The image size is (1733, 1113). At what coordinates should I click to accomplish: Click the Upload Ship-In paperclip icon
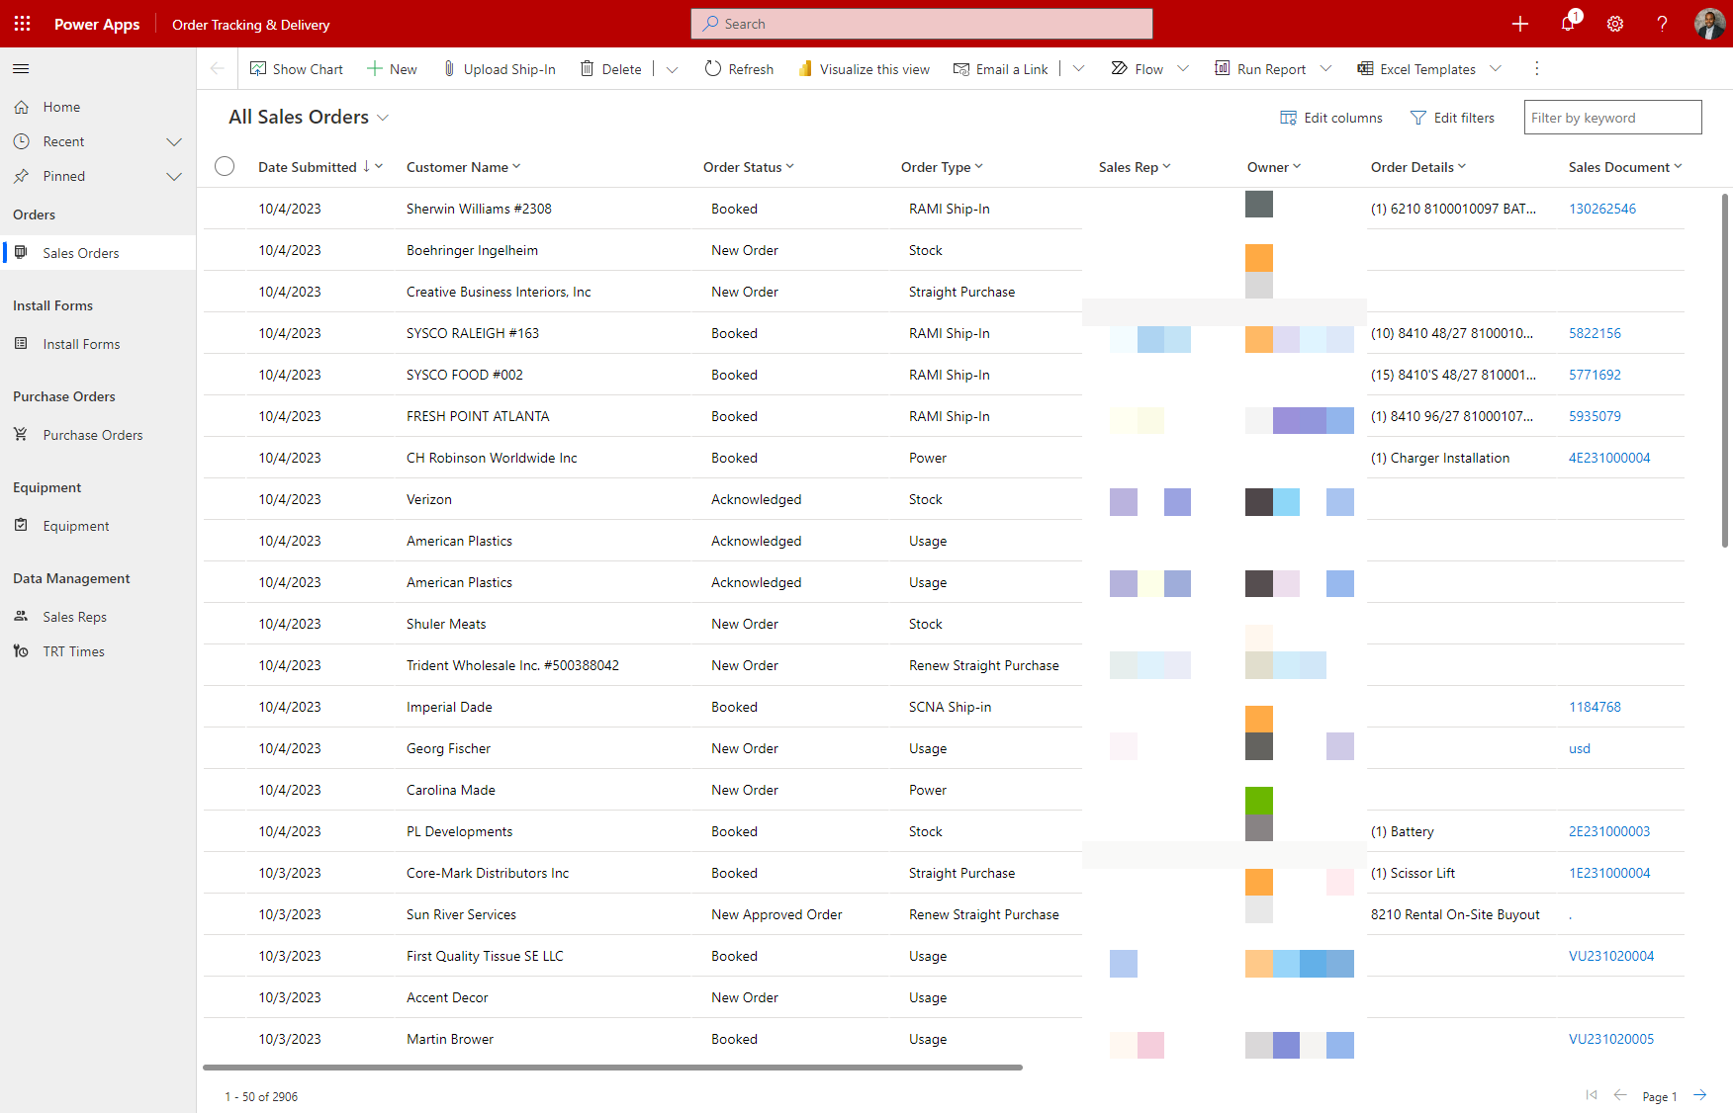(x=449, y=69)
